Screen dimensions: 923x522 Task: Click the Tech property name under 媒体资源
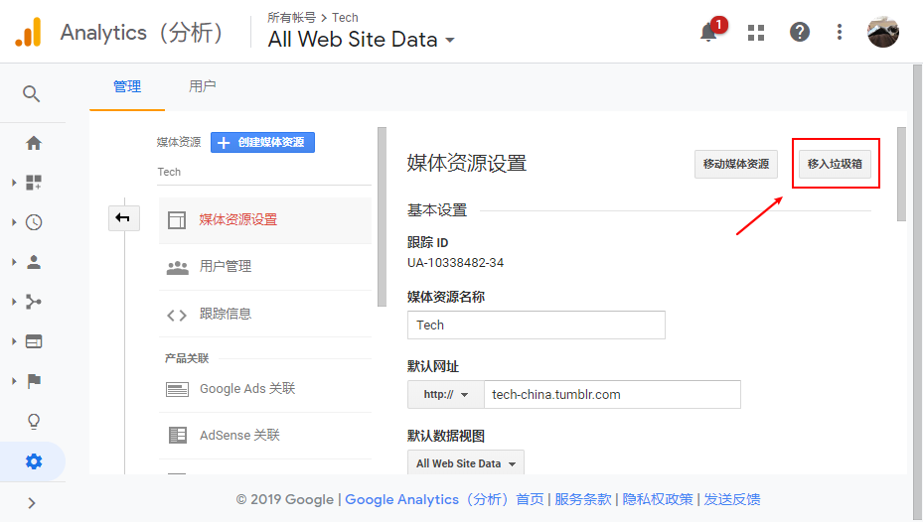click(169, 172)
